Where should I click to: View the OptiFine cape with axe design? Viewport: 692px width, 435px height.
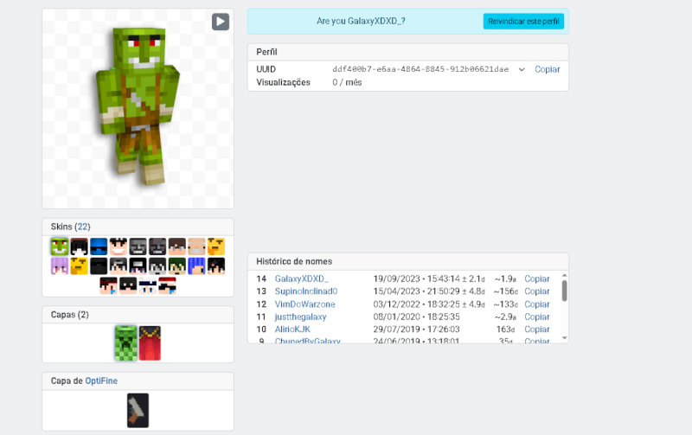click(138, 410)
